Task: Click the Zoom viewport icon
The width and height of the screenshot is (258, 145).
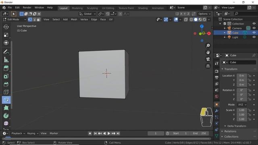Action: click(x=208, y=46)
